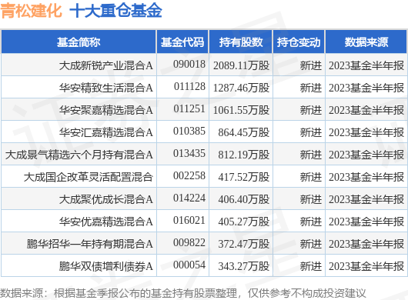Click the 1287.46万股 holdings cell
The height and width of the screenshot is (300, 408).
coord(241,88)
